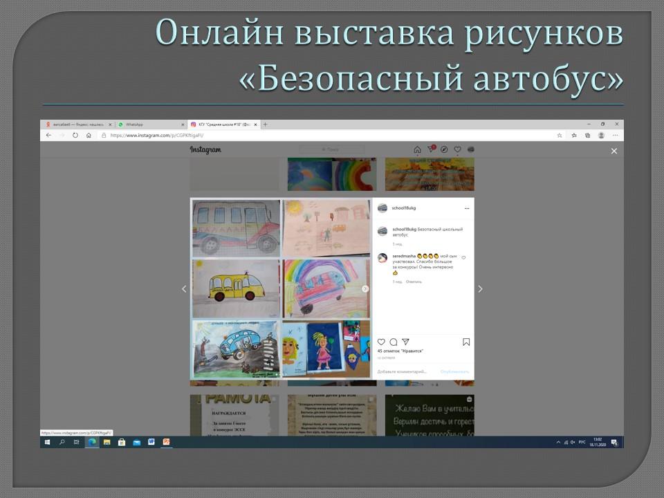Click the post collage image of bus drawings
Screen dimensions: 664x498
281,288
